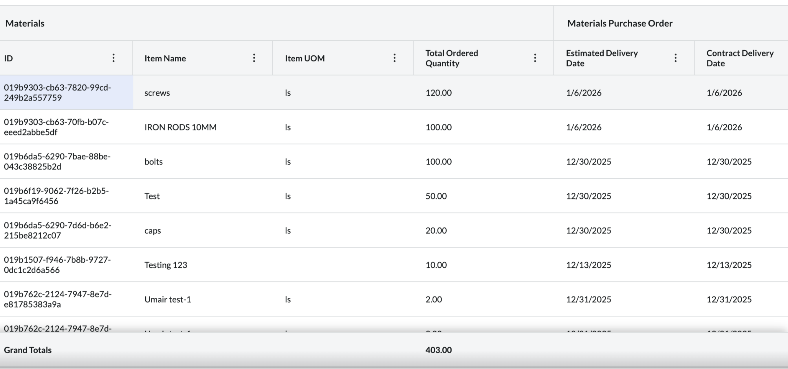The width and height of the screenshot is (788, 369).
Task: Select the bolts row quantity 100.00
Action: (438, 162)
